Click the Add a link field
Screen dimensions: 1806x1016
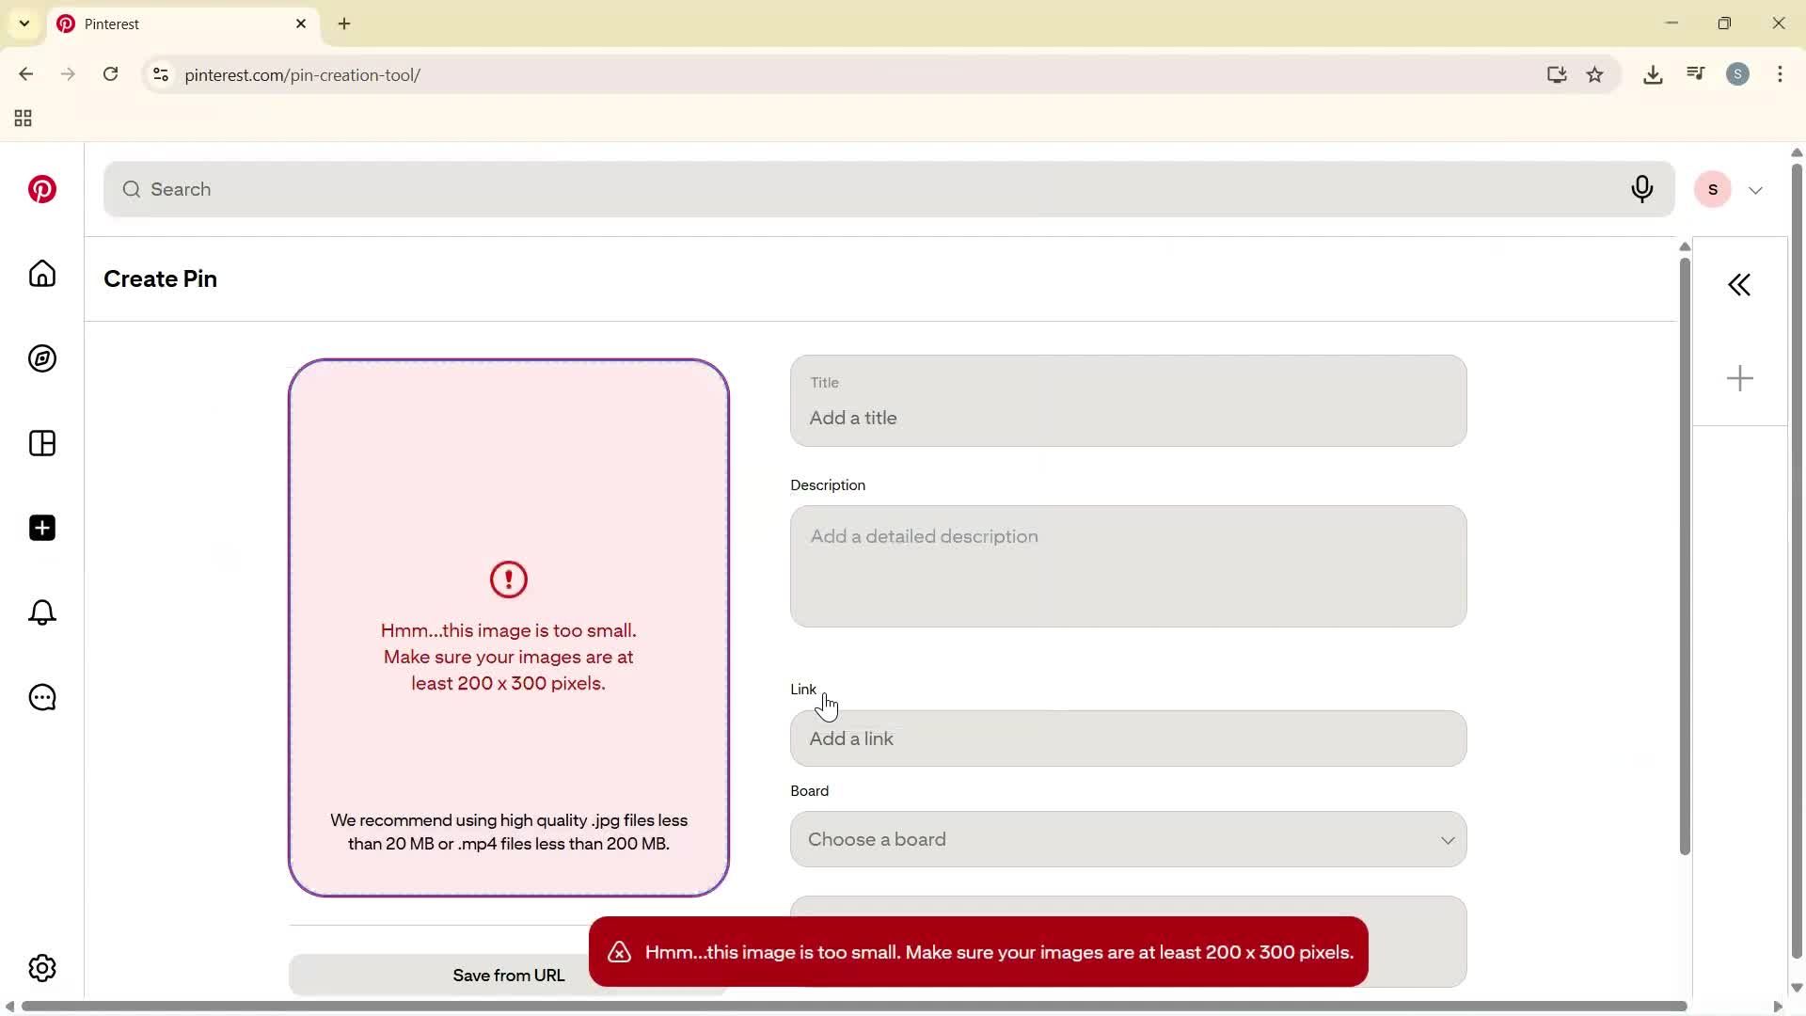pyautogui.click(x=1127, y=738)
